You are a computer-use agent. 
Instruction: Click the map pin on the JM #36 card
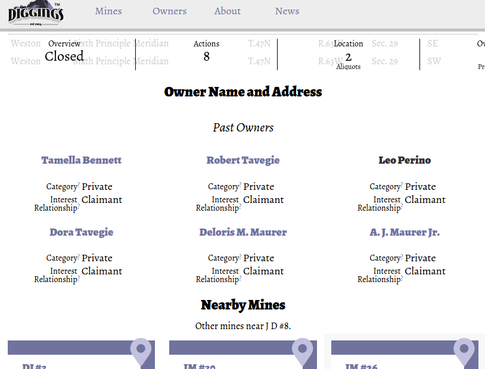pyautogui.click(x=464, y=352)
